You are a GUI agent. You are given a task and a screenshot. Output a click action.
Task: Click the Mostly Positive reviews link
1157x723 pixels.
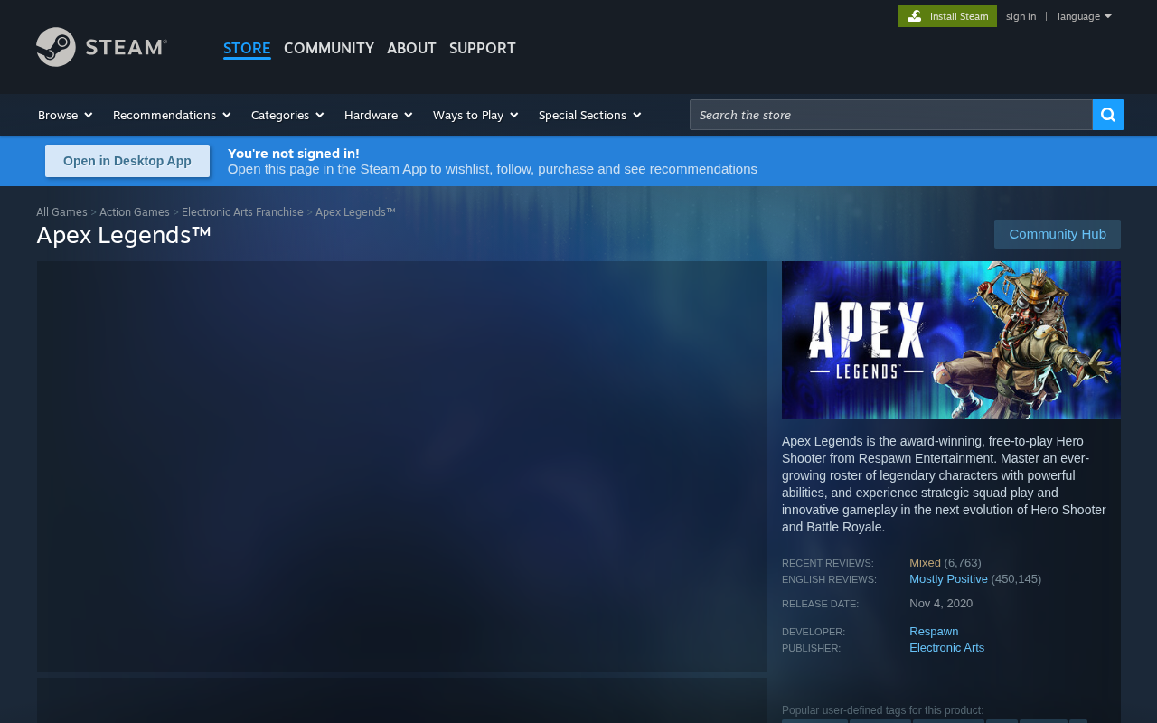[948, 579]
